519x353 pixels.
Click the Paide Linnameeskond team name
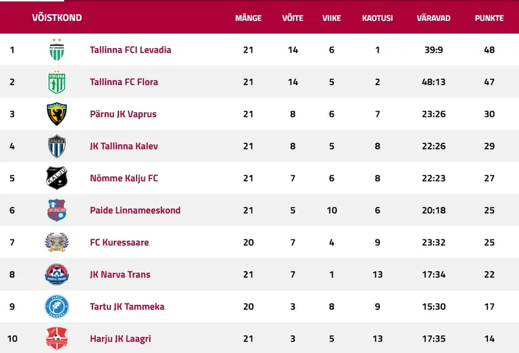[x=135, y=210]
